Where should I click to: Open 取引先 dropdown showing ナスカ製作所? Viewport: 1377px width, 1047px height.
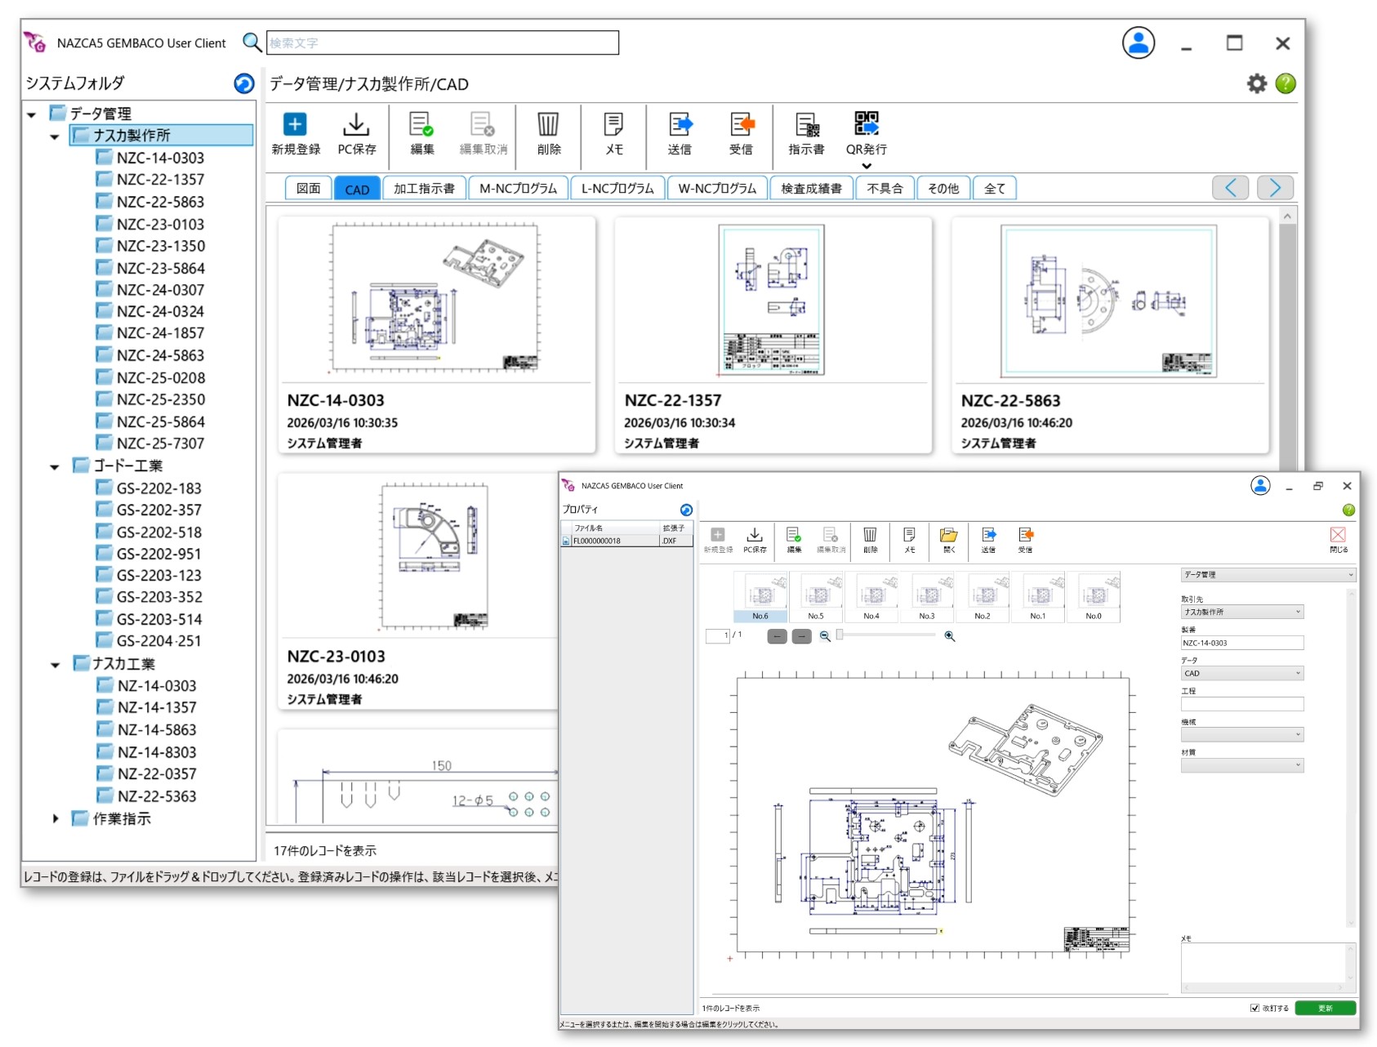tap(1242, 612)
